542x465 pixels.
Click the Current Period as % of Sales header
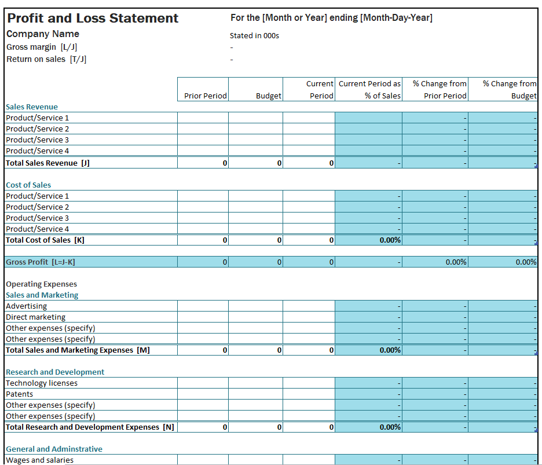click(368, 89)
